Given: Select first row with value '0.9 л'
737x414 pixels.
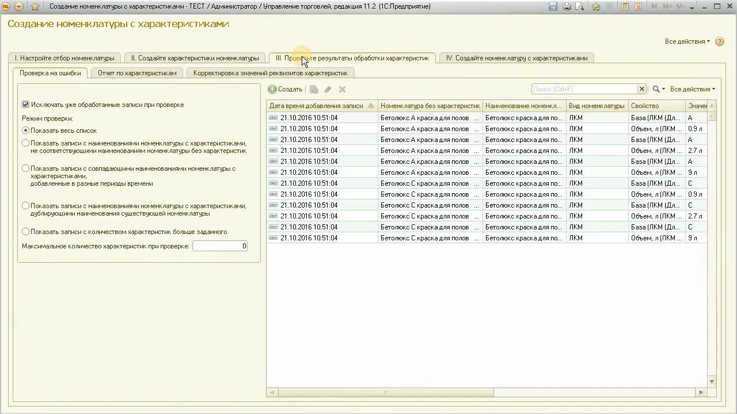Looking at the screenshot, I should 697,129.
